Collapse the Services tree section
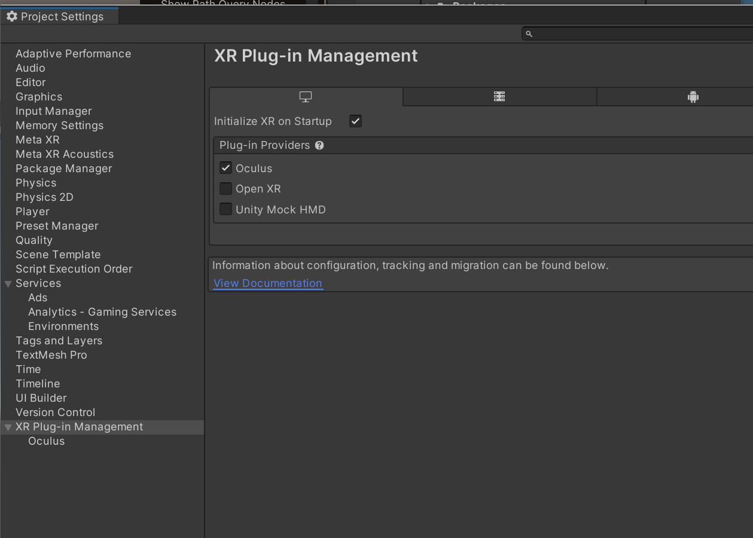 [8, 284]
